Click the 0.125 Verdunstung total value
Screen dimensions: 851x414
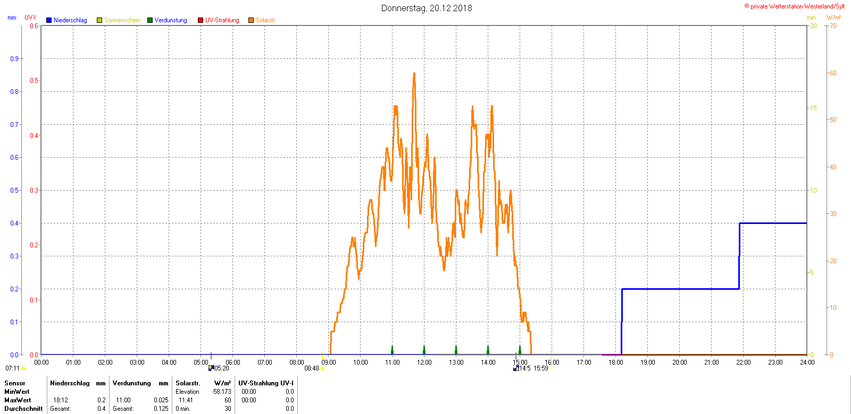161,409
